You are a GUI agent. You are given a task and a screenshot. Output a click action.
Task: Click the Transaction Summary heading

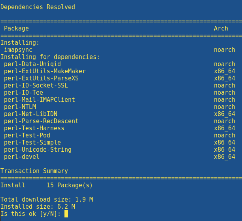coord(34,171)
